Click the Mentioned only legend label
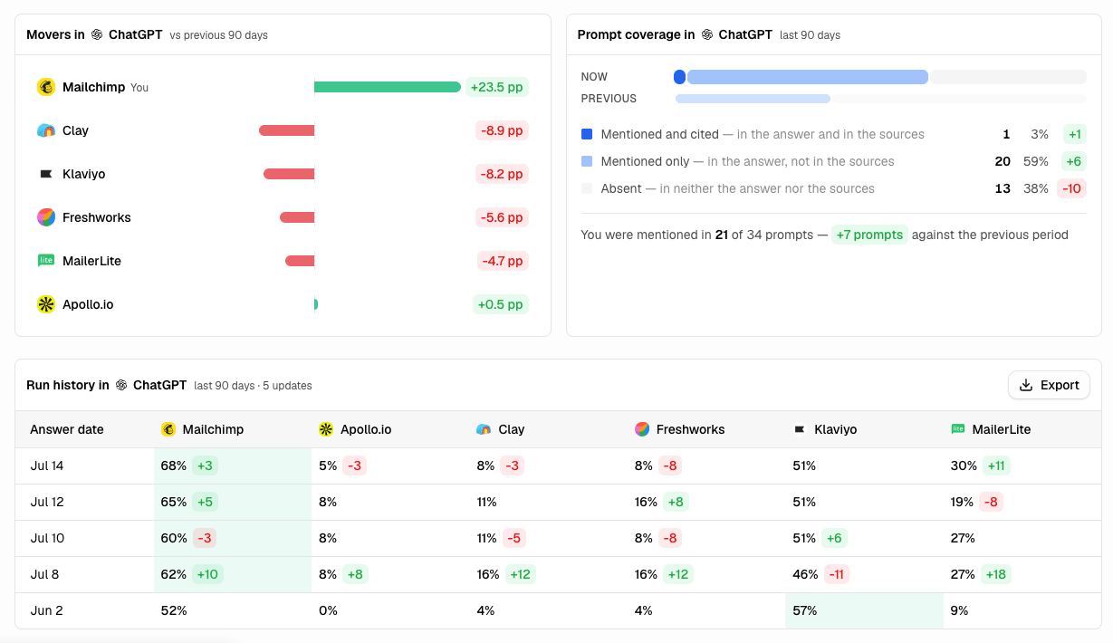1113x643 pixels. [644, 161]
